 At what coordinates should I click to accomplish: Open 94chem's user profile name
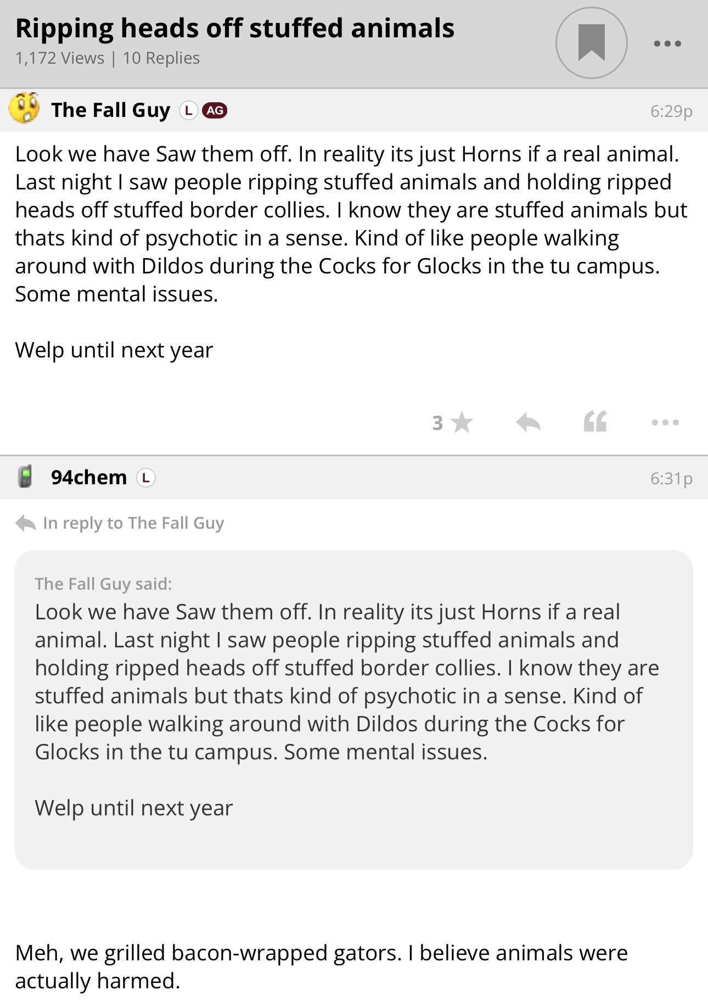click(89, 478)
